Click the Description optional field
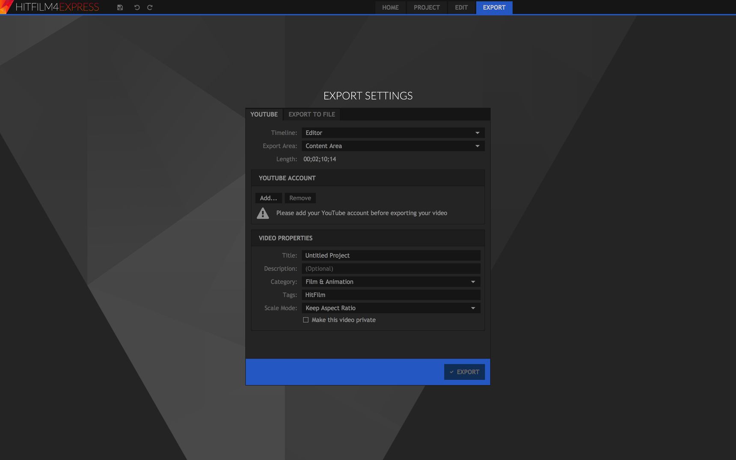The width and height of the screenshot is (736, 460). coord(391,269)
